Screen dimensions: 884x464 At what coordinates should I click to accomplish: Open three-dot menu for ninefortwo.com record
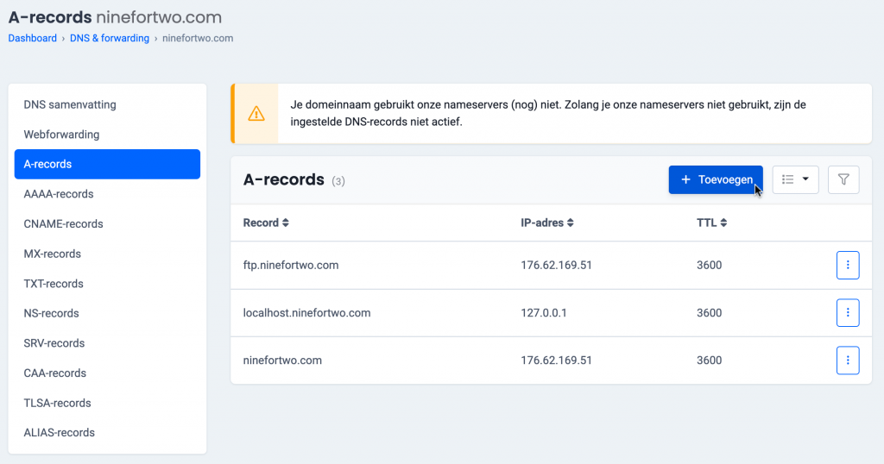click(x=848, y=361)
